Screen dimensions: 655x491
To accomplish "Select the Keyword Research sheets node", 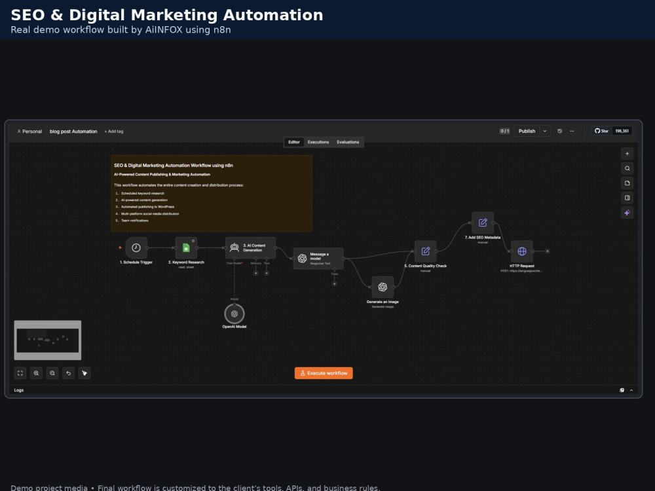I will click(x=186, y=247).
